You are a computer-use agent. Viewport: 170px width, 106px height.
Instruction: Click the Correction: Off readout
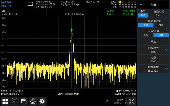[44, 7]
